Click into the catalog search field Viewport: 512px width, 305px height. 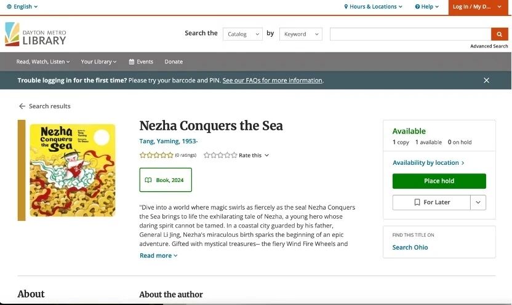410,34
